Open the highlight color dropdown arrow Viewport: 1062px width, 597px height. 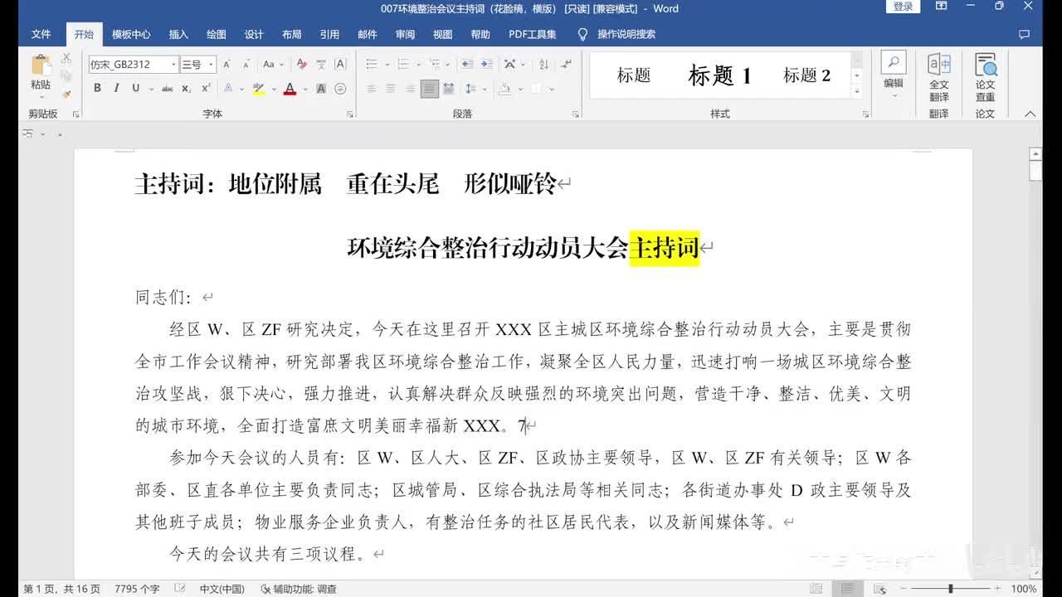[x=272, y=89]
